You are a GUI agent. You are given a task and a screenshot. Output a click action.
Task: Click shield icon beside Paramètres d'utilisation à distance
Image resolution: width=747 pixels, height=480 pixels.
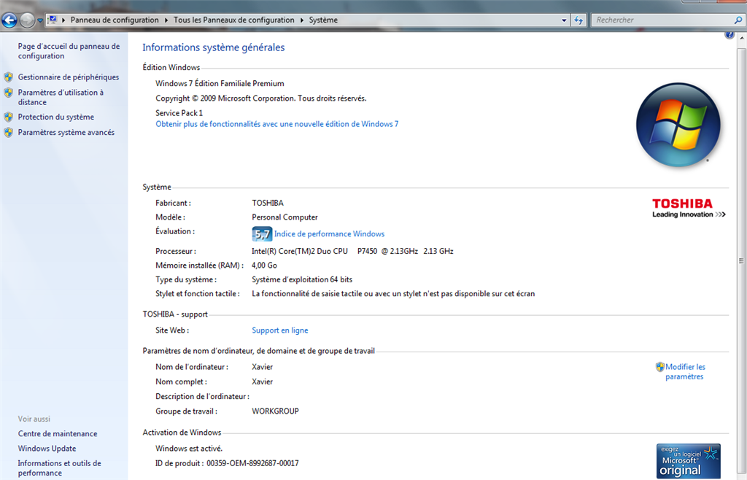[9, 93]
